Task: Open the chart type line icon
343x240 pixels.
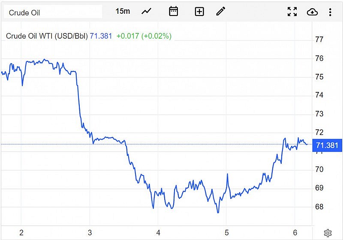Action: (147, 12)
